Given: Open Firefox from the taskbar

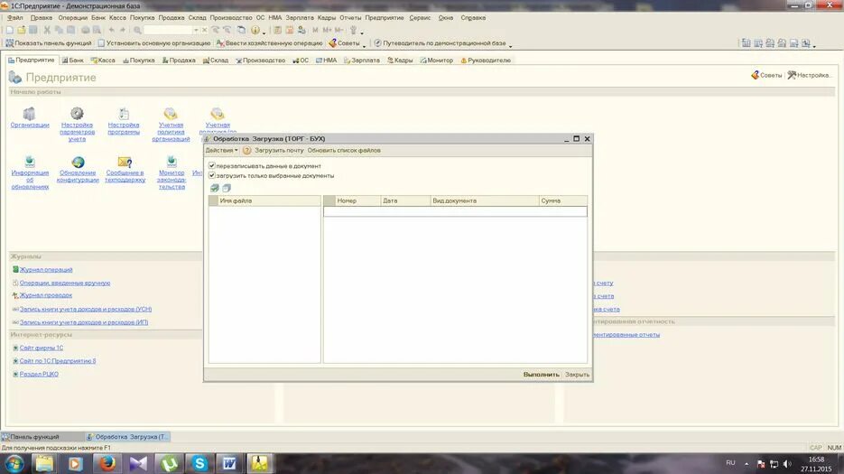Looking at the screenshot, I should pos(107,463).
